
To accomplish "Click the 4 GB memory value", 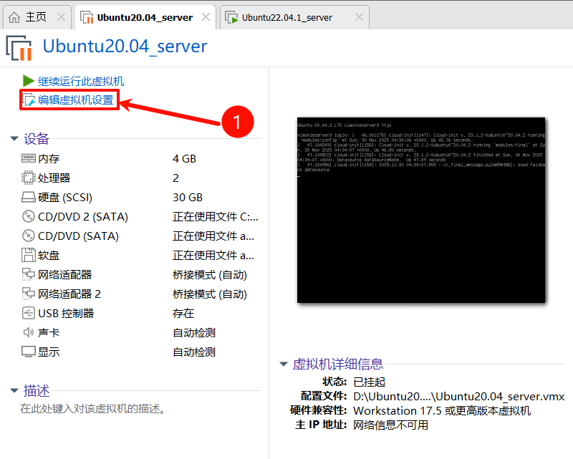I will pyautogui.click(x=185, y=158).
